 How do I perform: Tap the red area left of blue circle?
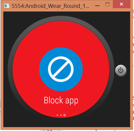click(x=26, y=69)
